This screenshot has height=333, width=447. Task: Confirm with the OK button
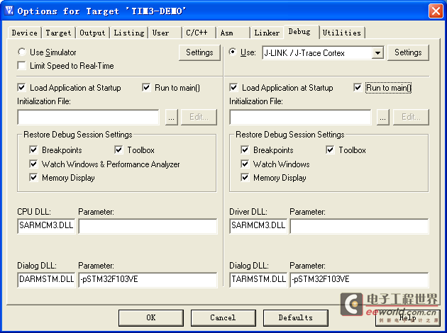151,318
